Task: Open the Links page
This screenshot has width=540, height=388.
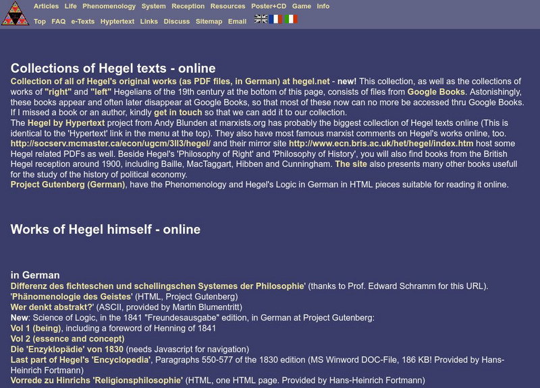Action: [148, 22]
